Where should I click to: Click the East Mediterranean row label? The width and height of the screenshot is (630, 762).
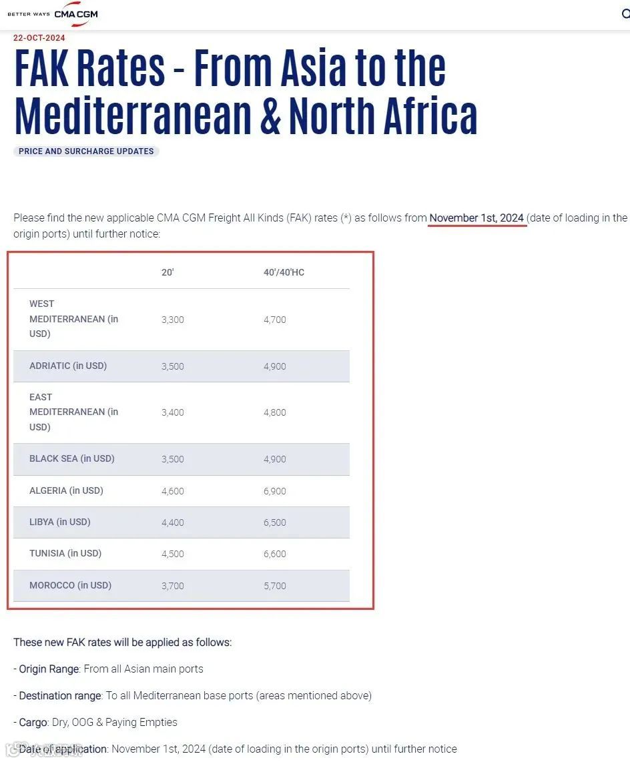[73, 412]
